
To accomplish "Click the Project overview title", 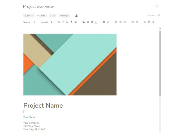I will coord(39,6).
